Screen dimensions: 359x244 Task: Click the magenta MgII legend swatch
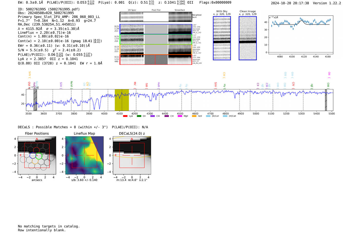[180, 116]
